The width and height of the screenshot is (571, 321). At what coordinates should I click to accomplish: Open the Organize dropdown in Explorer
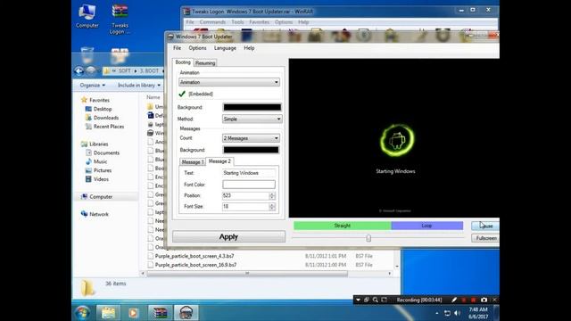click(x=93, y=86)
